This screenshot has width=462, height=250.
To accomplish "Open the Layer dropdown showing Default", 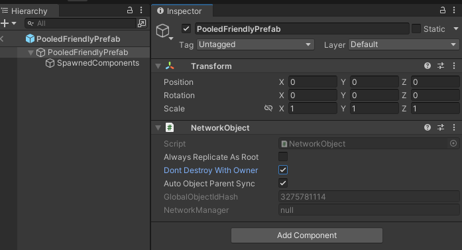I will (404, 44).
